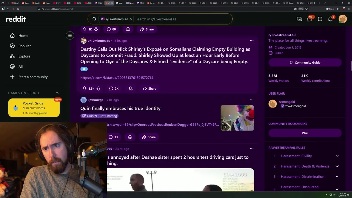The height and width of the screenshot is (198, 352).
Task: Click the browser Sign in button
Action: pyautogui.click(x=330, y=9)
